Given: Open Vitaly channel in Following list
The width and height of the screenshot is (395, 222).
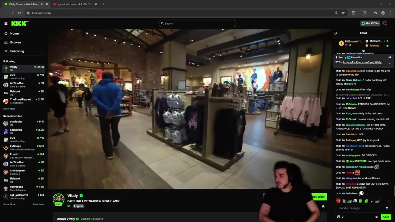Looking at the screenshot, I should [x=24, y=68].
